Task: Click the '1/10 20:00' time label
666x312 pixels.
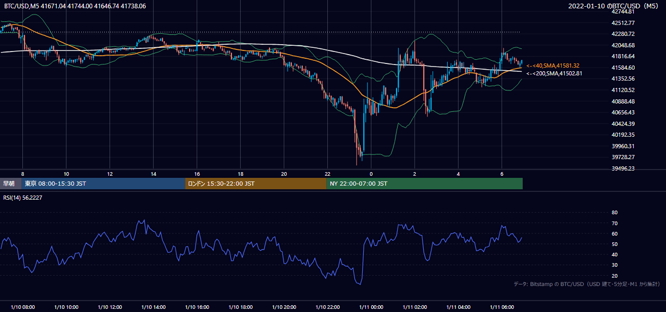Action: (x=284, y=307)
